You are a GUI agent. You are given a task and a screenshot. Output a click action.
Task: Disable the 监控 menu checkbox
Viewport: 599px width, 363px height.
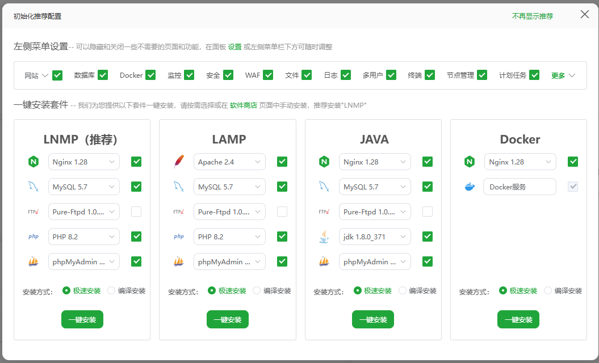point(189,75)
